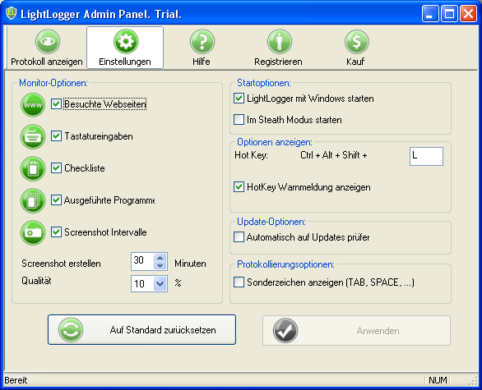Increase screenshot minutes with up arrow
482x390 pixels.
click(160, 258)
